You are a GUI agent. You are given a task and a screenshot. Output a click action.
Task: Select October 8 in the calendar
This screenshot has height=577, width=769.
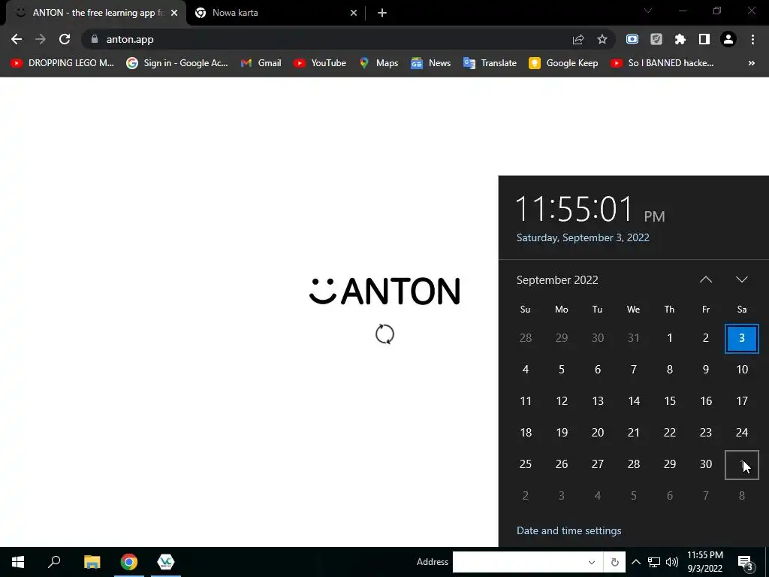741,496
